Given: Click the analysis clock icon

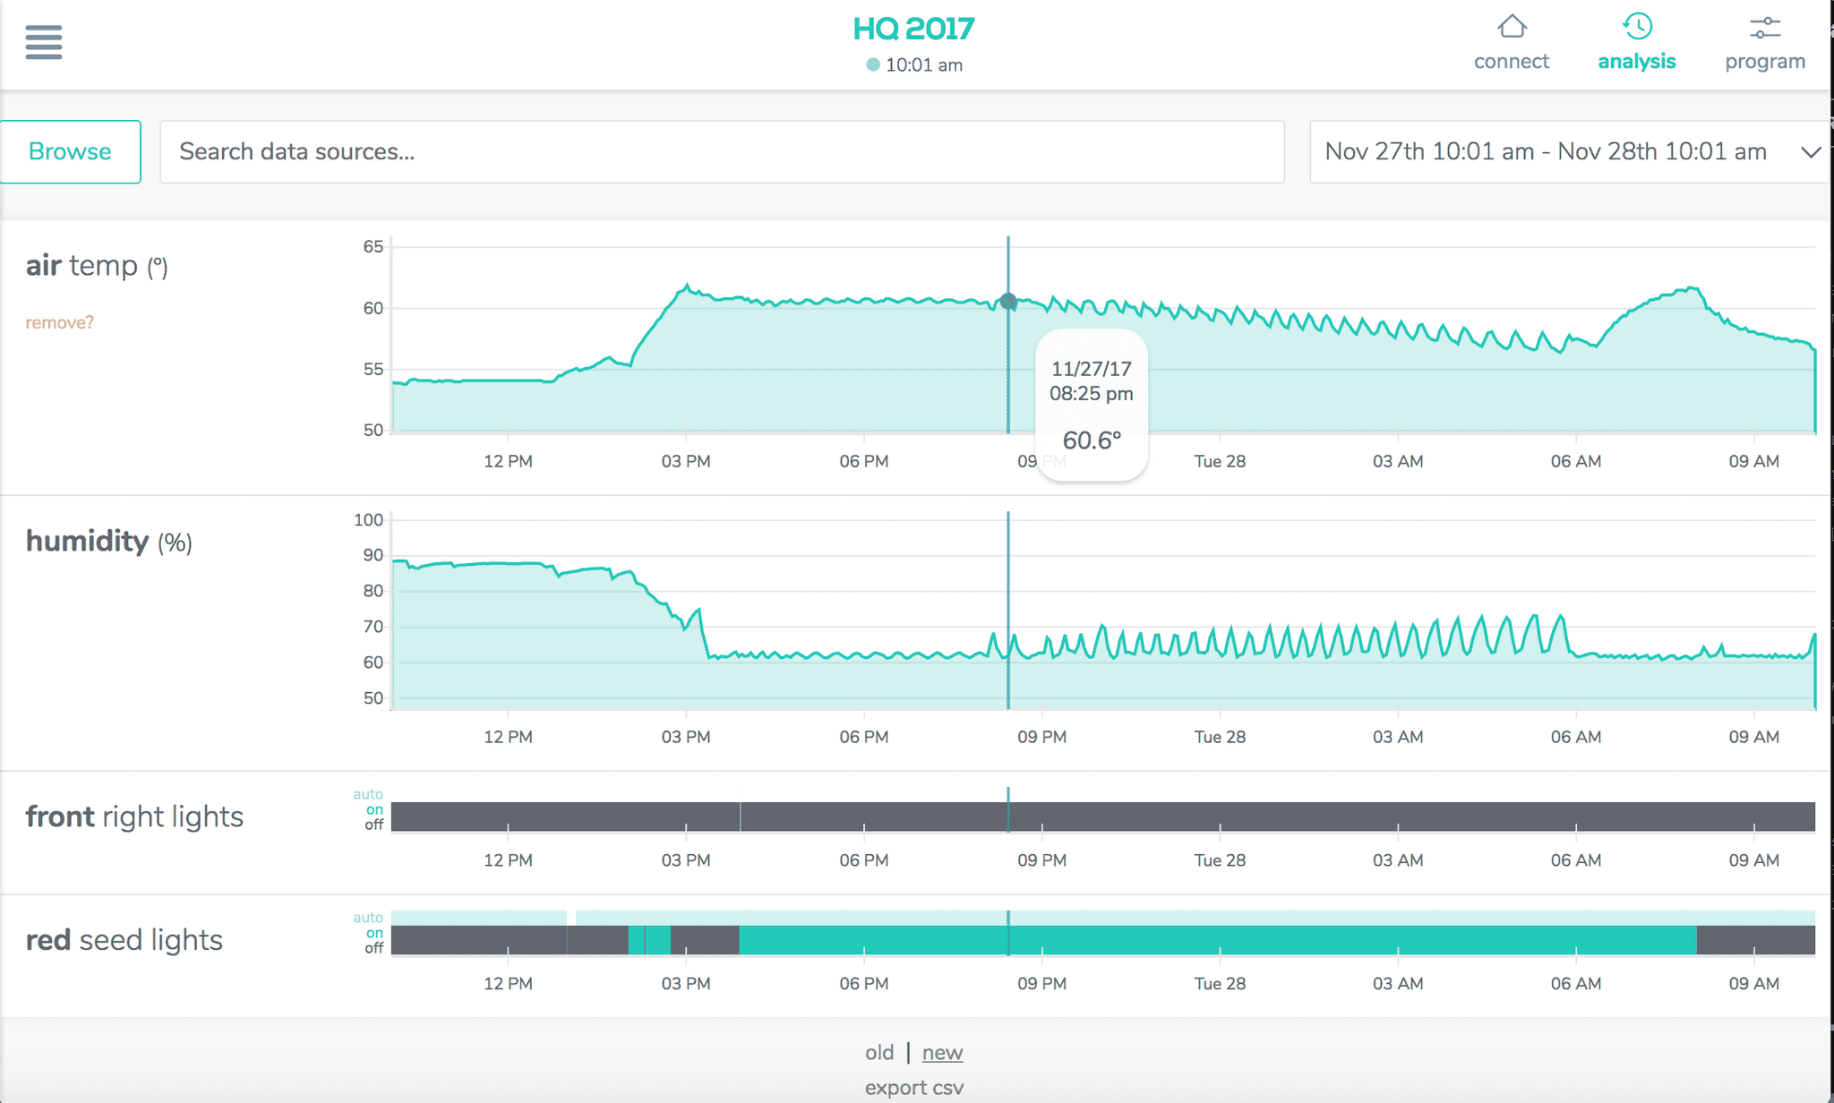Looking at the screenshot, I should 1637,27.
